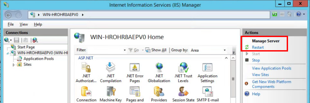Screen dimensions: 310x103
Task: Click the stop loading icon in top toolbar
Action: pyautogui.click(x=282, y=14)
